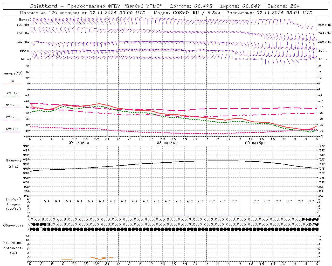Viewport: 332px width, 266px height.
Task: Click the dotted pink line sample under 500 гПа legend
Action: pyautogui.click(x=11, y=132)
